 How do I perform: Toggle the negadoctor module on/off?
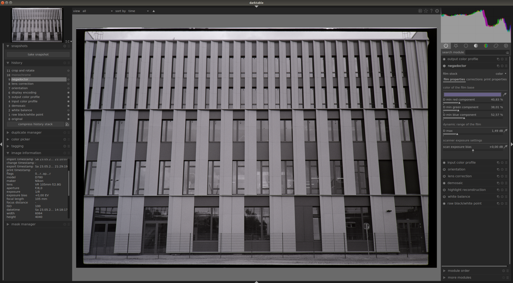[x=445, y=66]
